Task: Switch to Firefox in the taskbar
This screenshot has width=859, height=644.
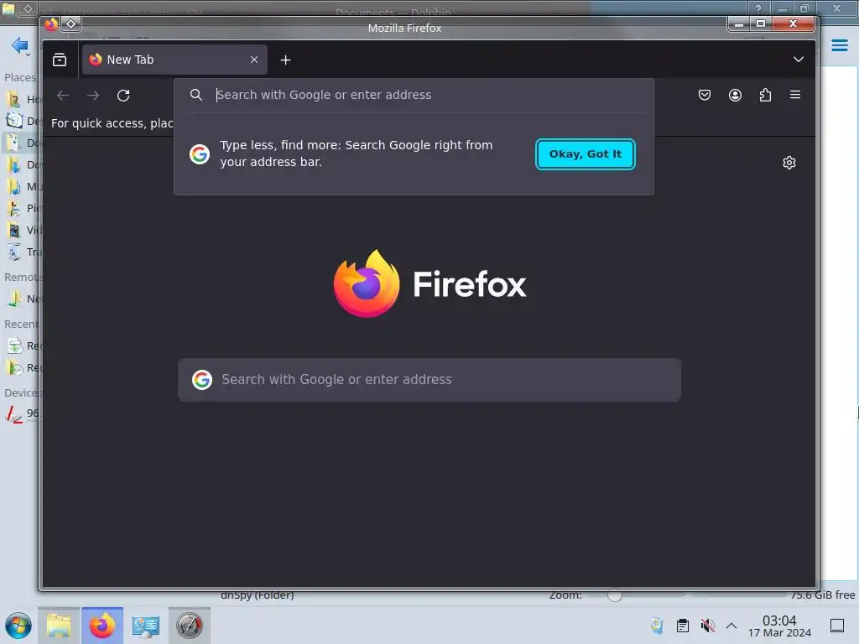Action: click(102, 626)
